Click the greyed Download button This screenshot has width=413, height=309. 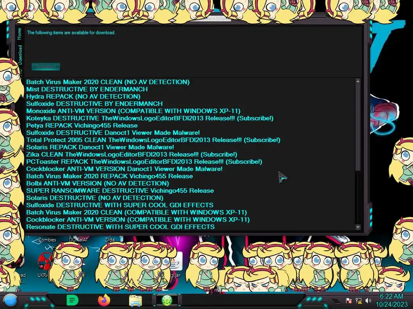46,66
